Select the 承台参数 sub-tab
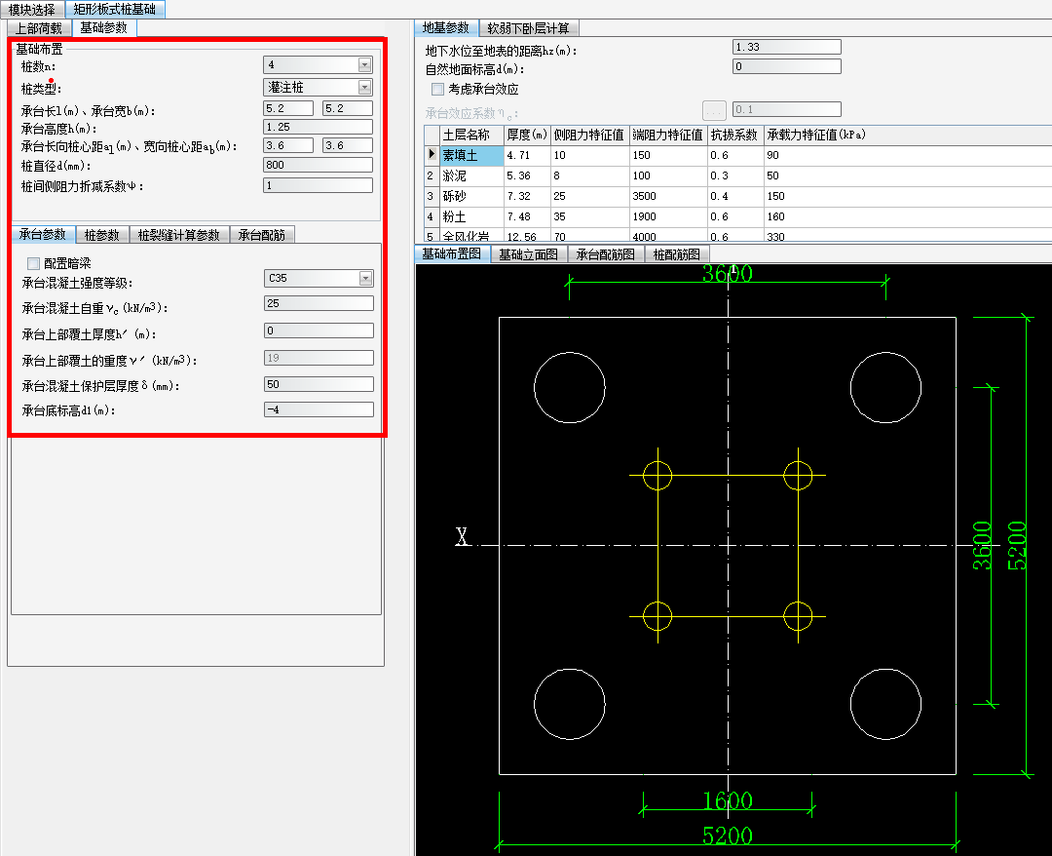This screenshot has height=856, width=1052. tap(42, 234)
